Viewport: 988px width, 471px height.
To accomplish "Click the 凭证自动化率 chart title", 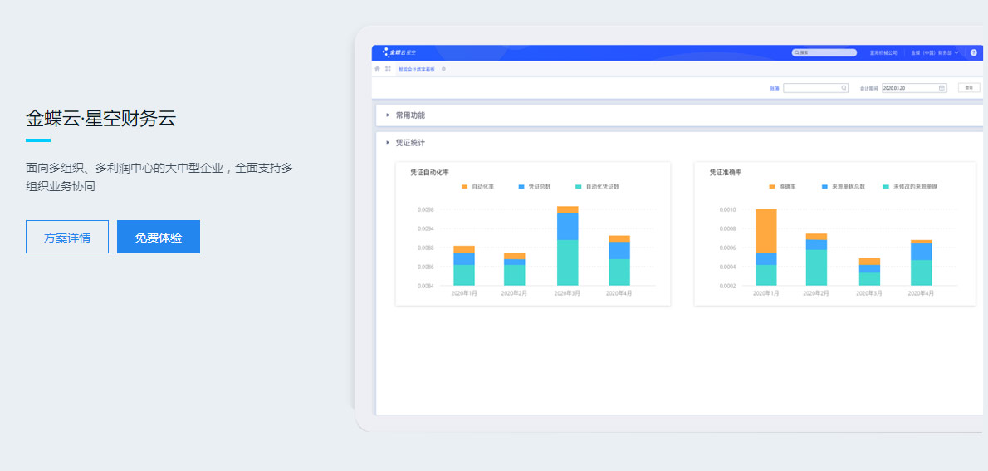I will pyautogui.click(x=430, y=172).
